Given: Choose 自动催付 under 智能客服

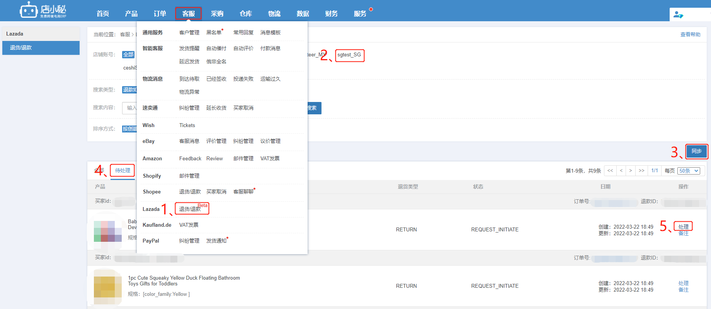Looking at the screenshot, I should [216, 48].
